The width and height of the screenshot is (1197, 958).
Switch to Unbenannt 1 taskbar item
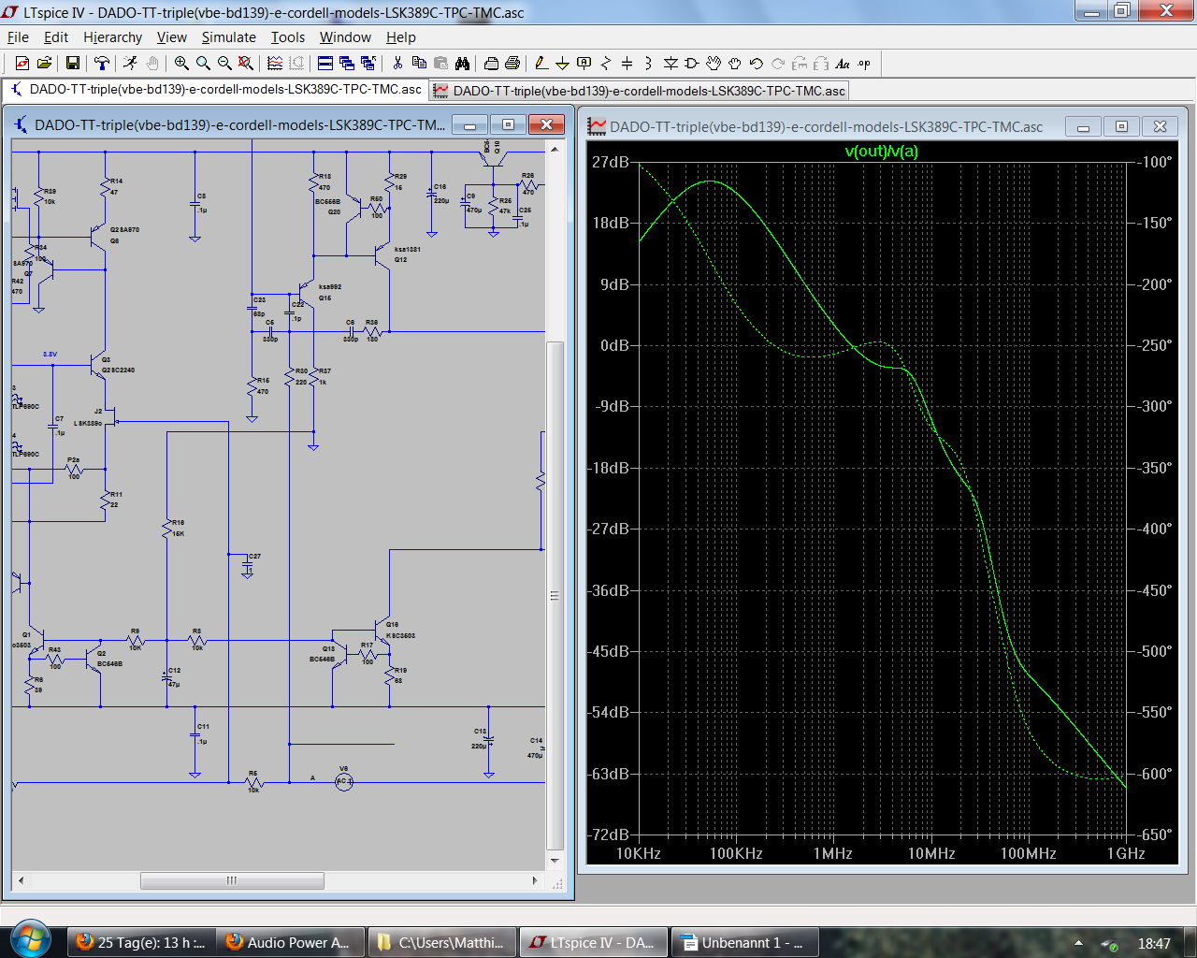click(x=745, y=942)
